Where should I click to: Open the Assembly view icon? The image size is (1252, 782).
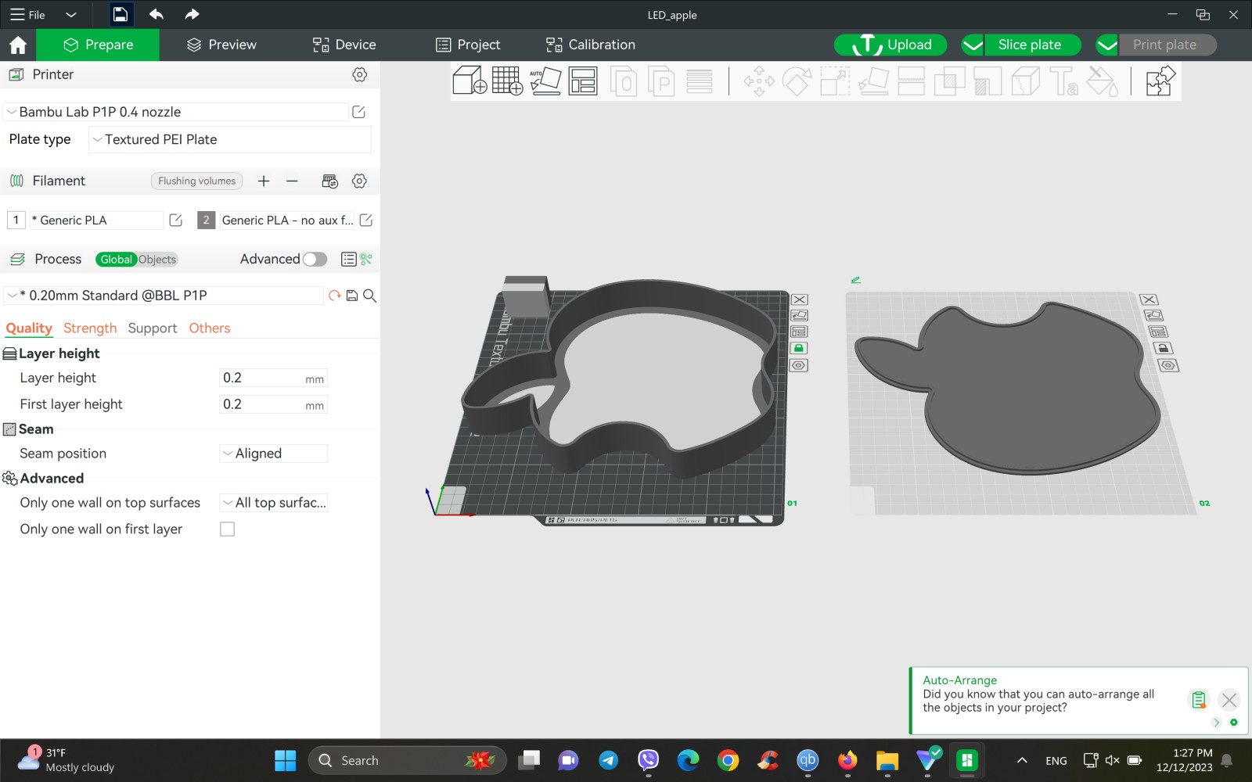[x=1160, y=81]
